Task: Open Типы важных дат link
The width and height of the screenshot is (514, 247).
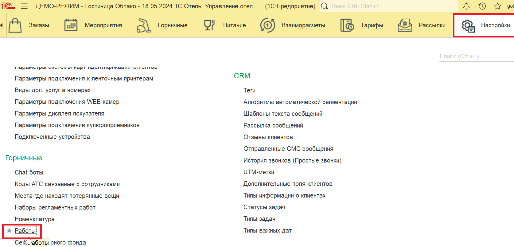Action: [267, 231]
